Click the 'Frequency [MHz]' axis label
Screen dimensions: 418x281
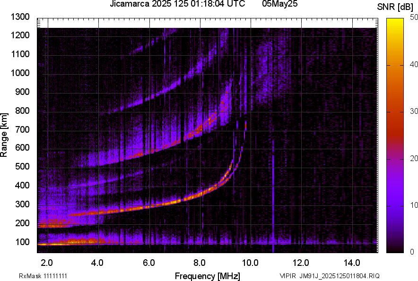pyautogui.click(x=208, y=276)
